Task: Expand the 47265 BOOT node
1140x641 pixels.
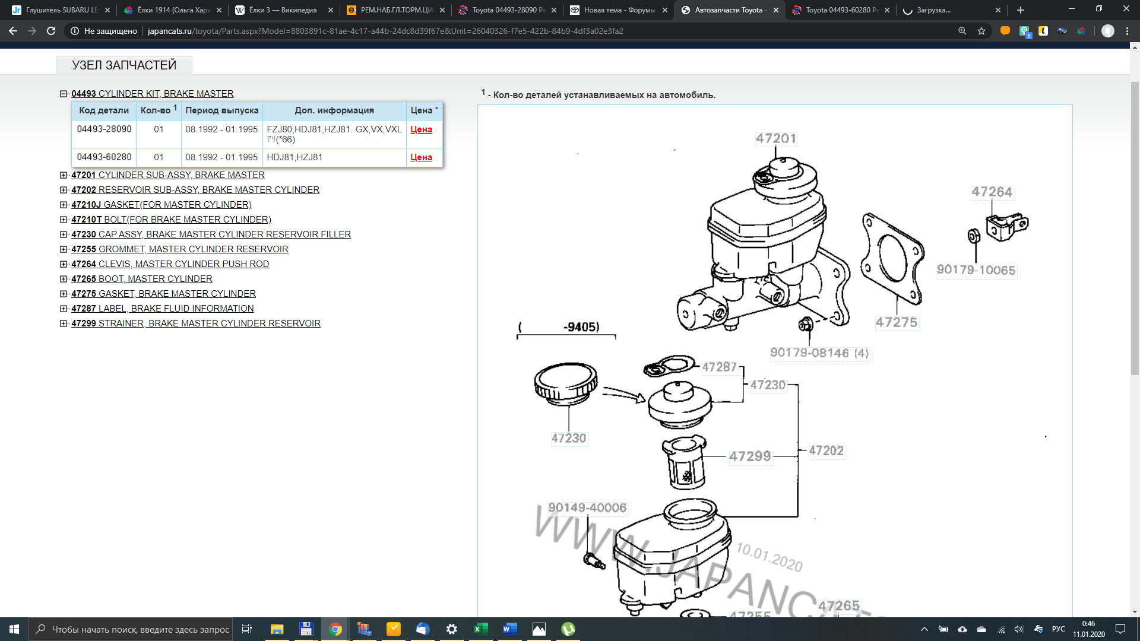Action: pos(64,279)
